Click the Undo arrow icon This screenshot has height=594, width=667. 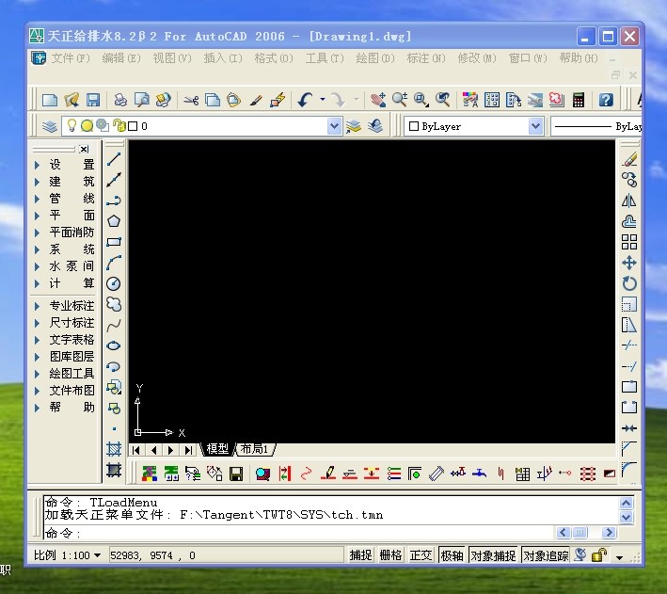pyautogui.click(x=305, y=101)
